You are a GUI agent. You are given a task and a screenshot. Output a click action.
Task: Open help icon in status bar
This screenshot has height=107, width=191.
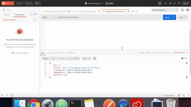click(189, 95)
